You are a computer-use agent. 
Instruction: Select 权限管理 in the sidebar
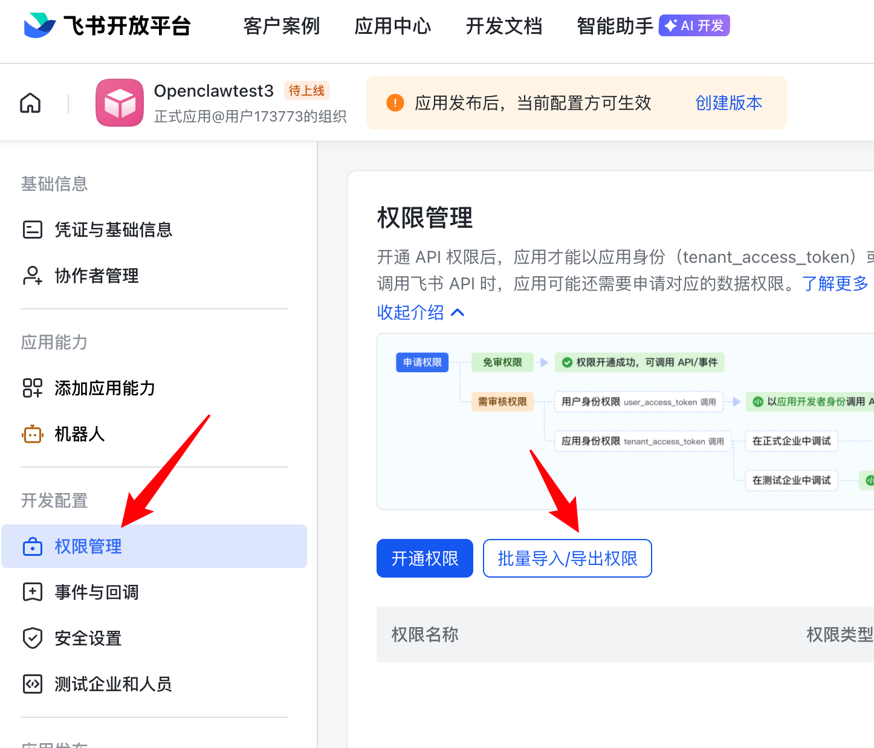coord(88,546)
